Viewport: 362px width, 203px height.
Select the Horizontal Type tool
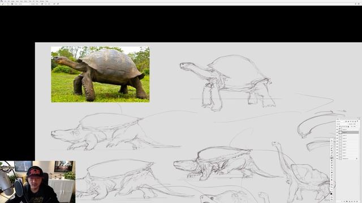click(332, 177)
